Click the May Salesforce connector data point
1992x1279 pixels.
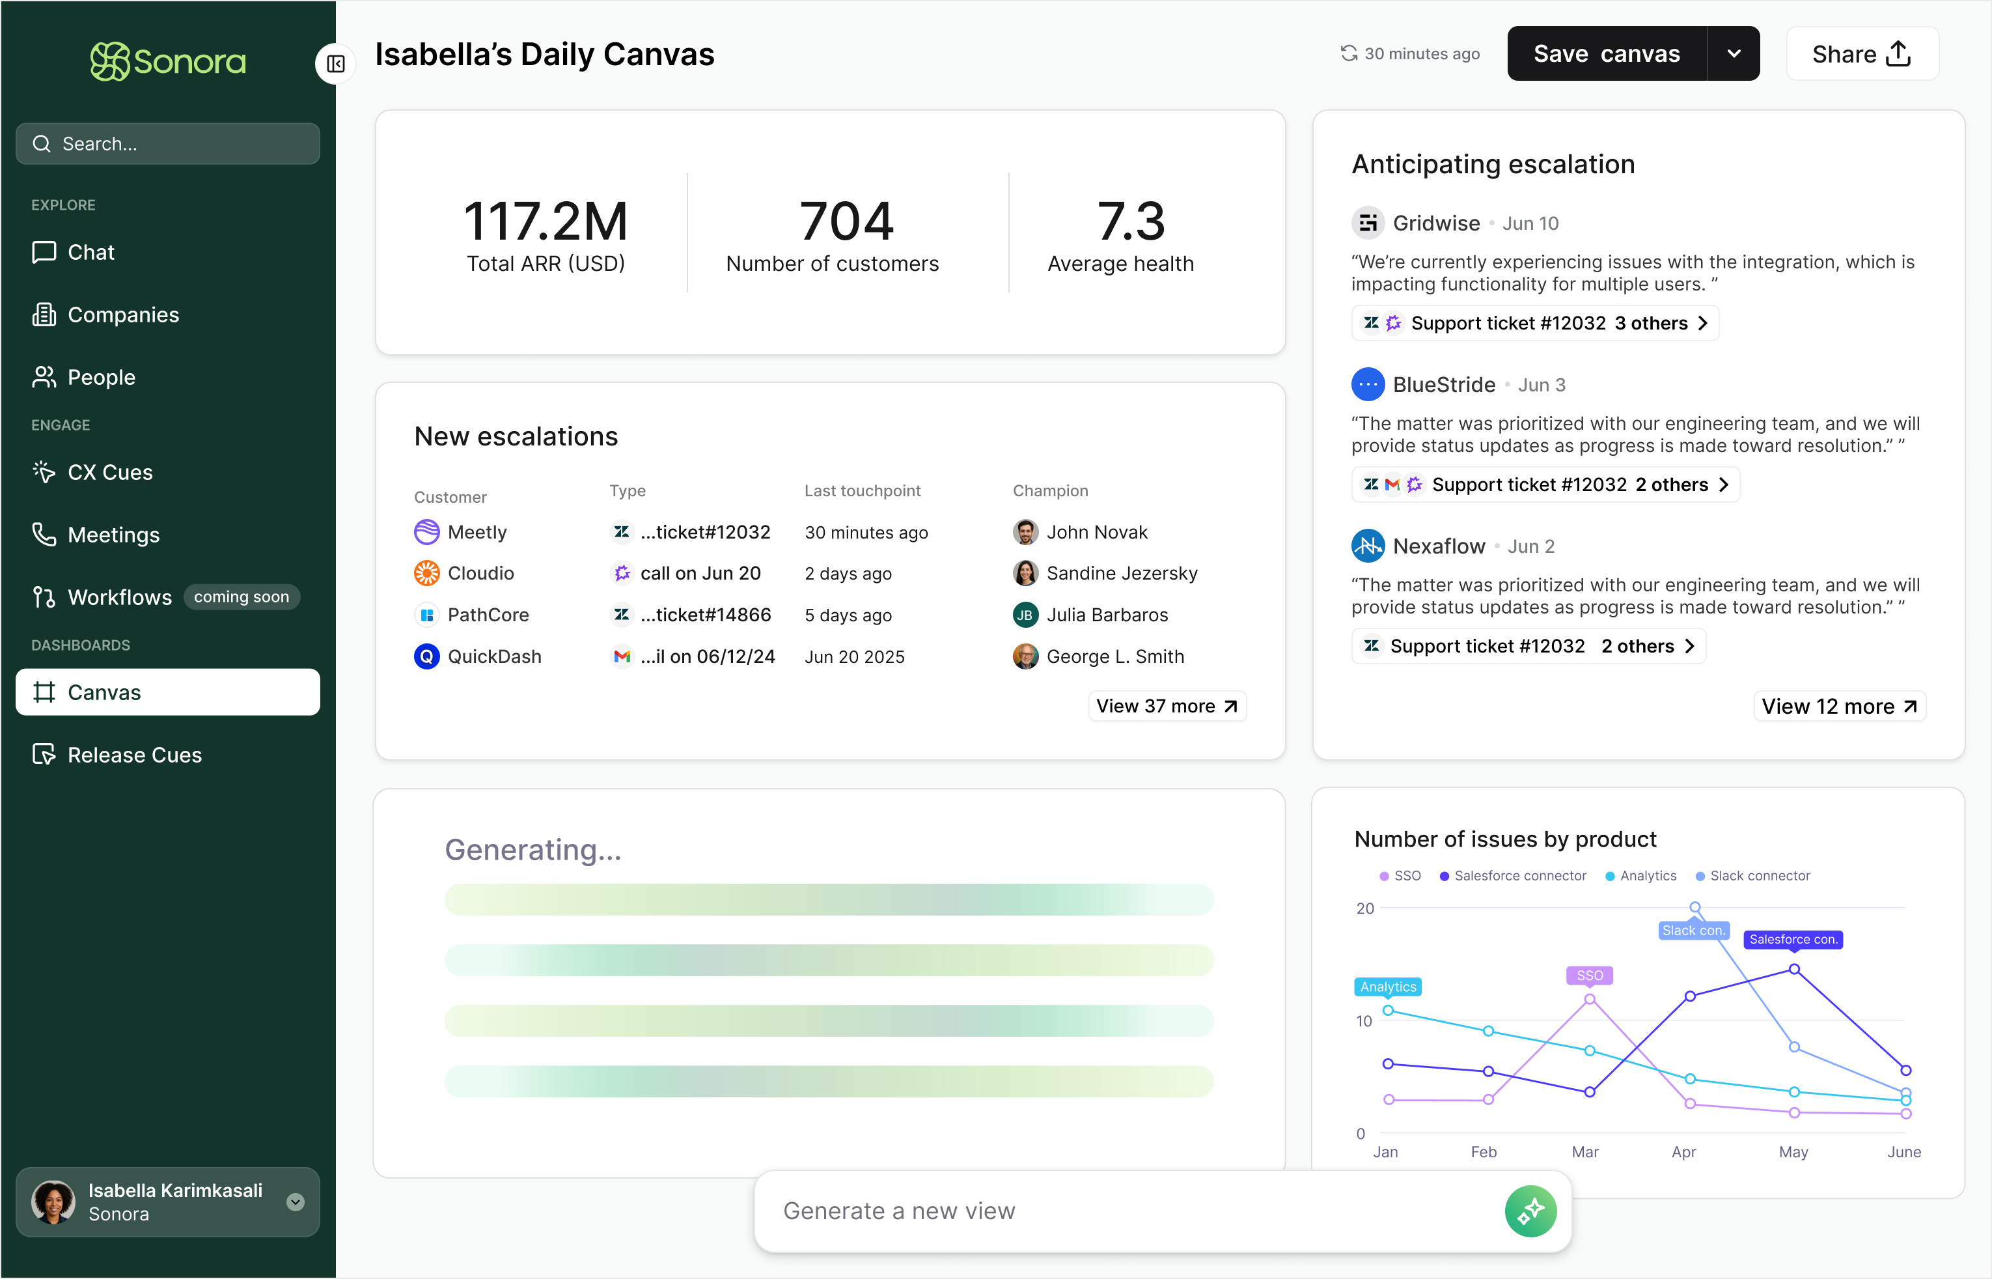coord(1793,969)
